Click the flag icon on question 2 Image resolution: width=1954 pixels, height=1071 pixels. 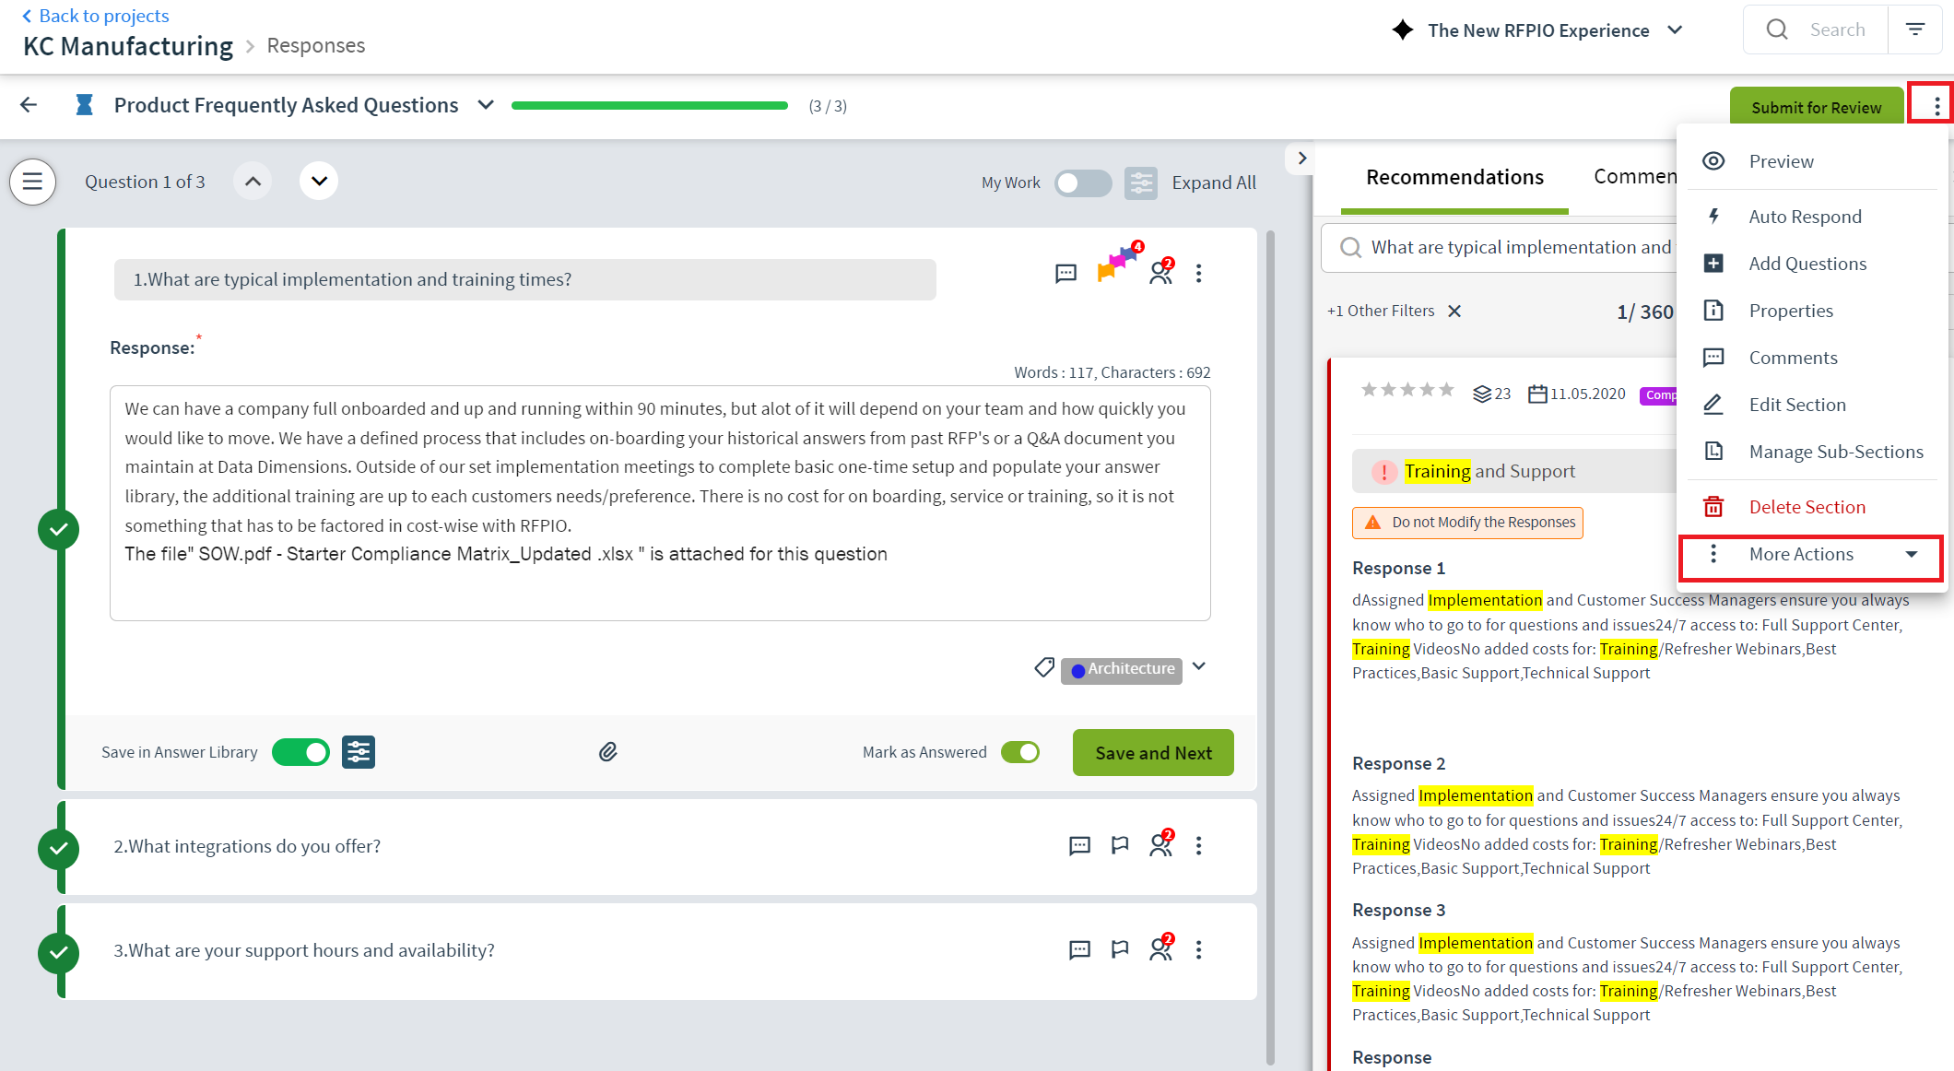[x=1119, y=845]
